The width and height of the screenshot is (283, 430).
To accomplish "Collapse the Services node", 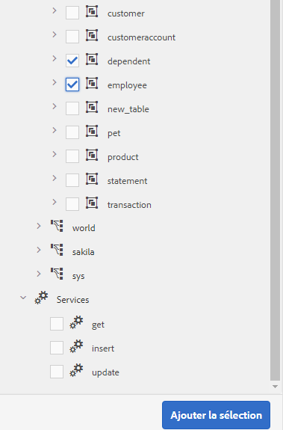I will 23,298.
